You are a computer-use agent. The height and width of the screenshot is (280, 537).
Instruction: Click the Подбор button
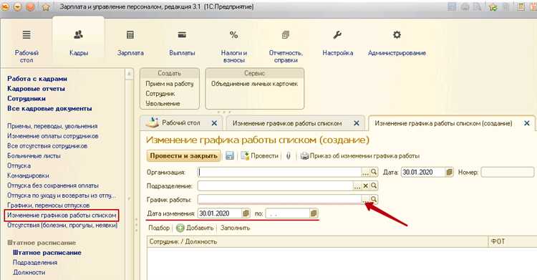pyautogui.click(x=159, y=228)
